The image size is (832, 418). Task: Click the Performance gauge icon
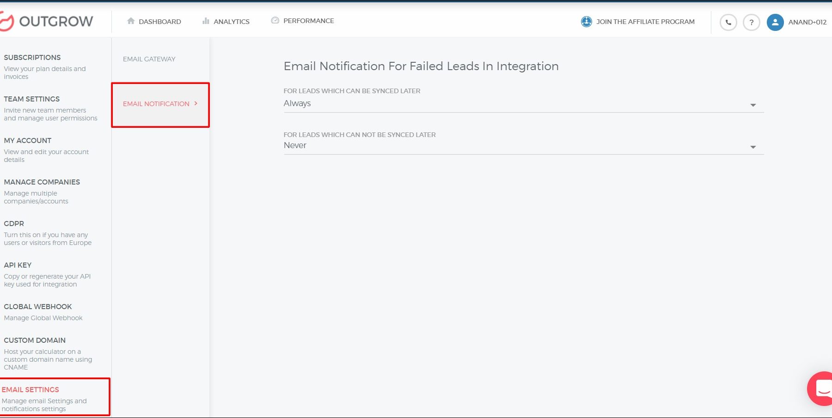click(275, 21)
